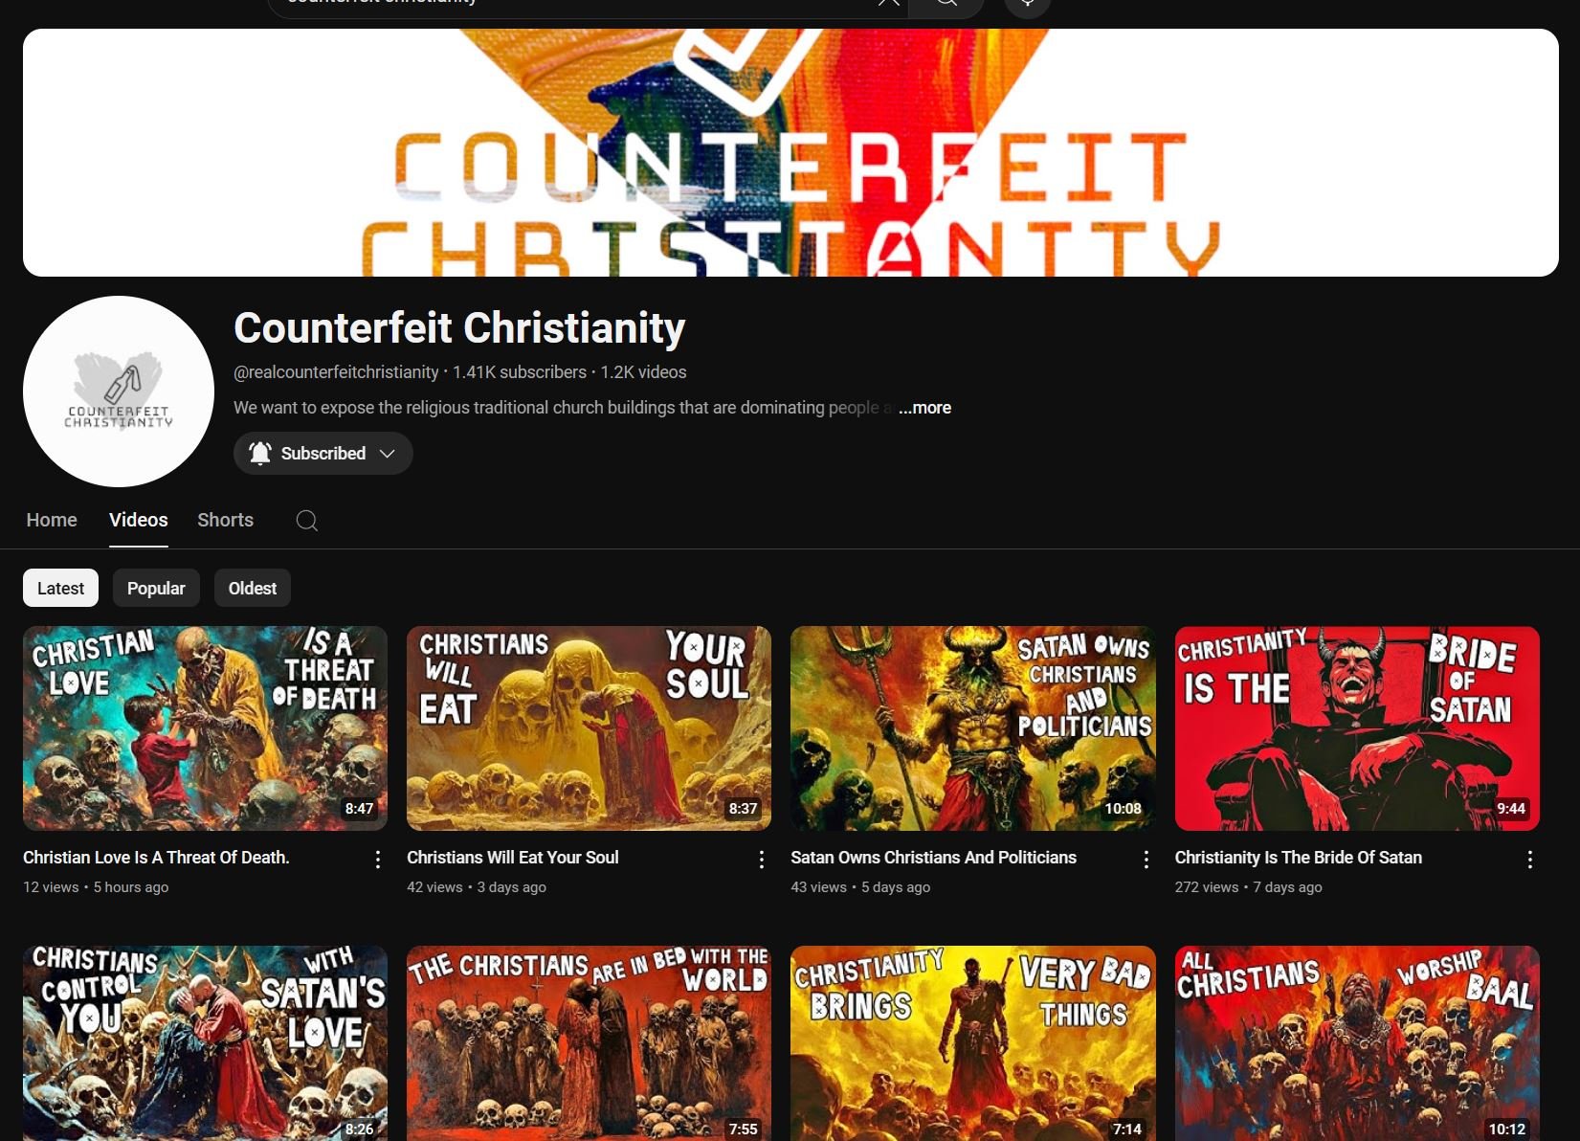Open 'Christian Love Is A Threat Of Death' title
The image size is (1580, 1141).
coord(156,858)
